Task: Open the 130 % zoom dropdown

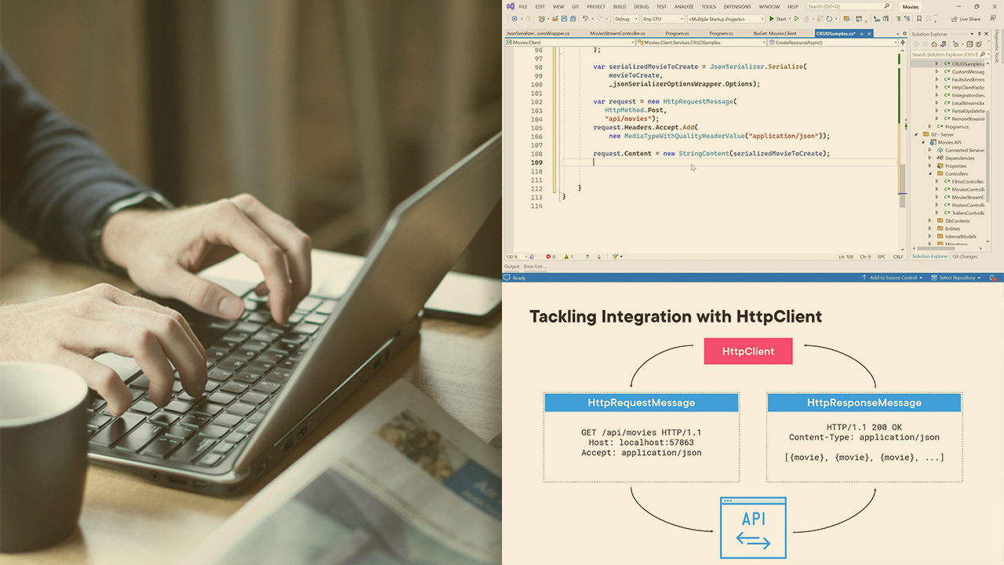Action: 515,257
